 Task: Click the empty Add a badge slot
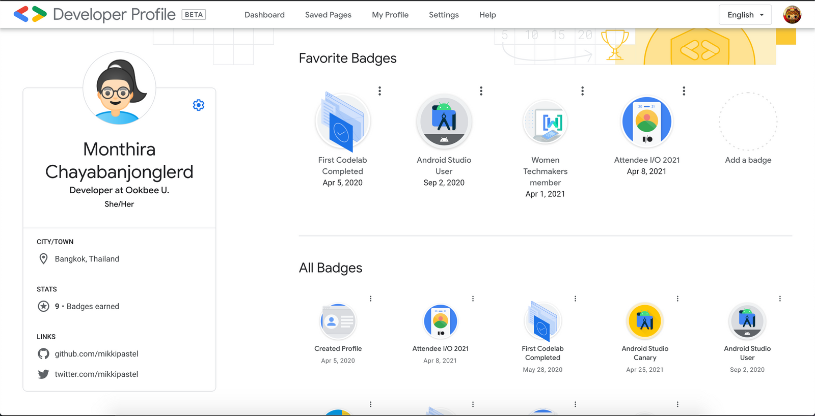coord(748,122)
